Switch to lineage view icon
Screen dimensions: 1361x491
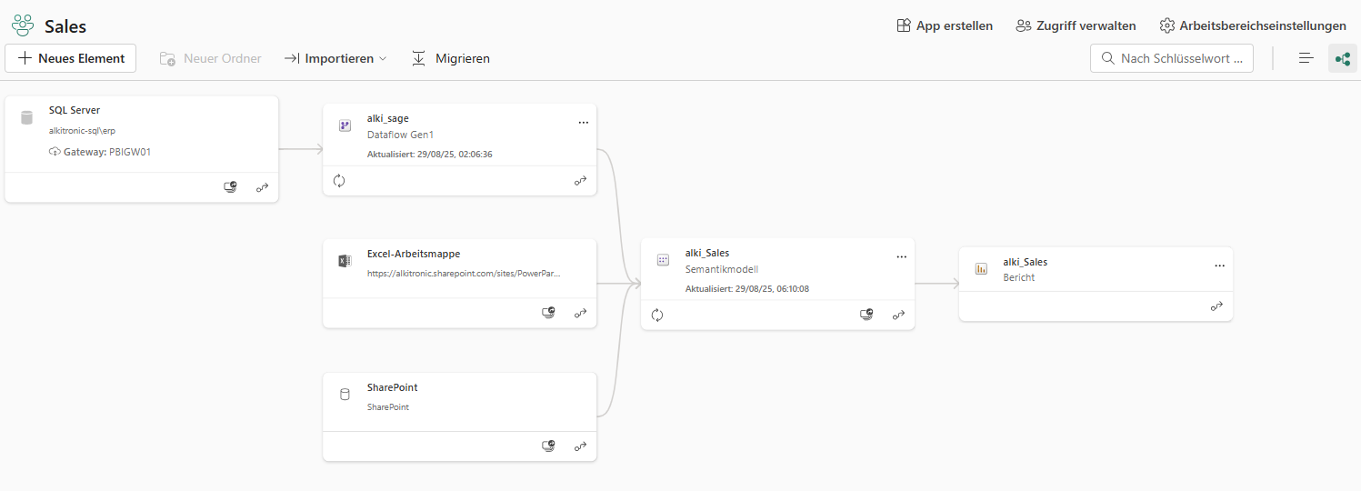[1343, 58]
